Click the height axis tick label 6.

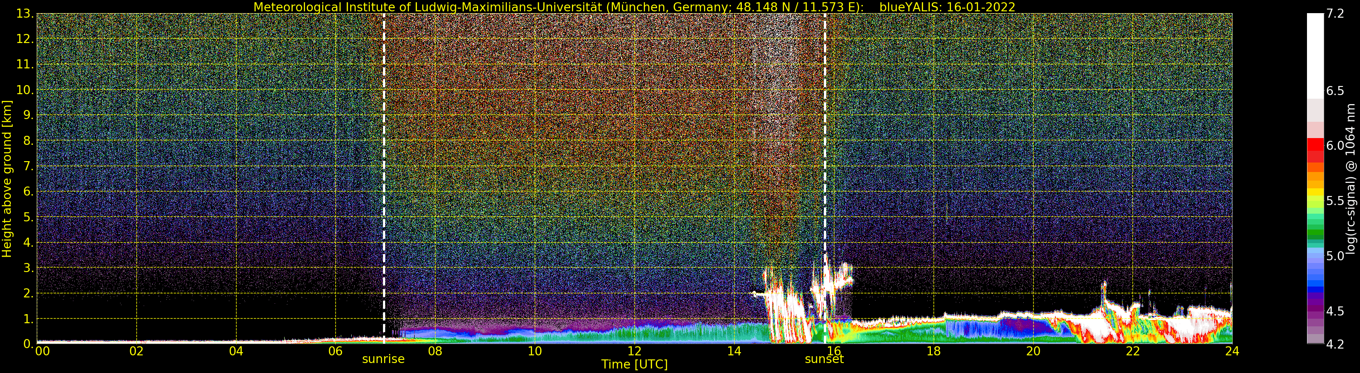click(x=28, y=191)
